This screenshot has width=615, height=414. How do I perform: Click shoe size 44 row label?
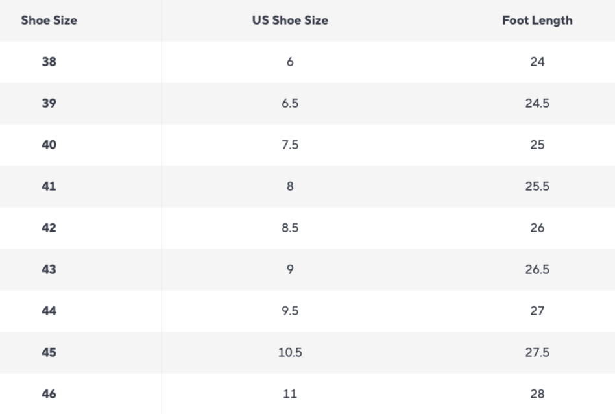[x=49, y=311]
